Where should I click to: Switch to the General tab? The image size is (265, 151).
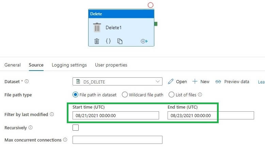pyautogui.click(x=13, y=65)
